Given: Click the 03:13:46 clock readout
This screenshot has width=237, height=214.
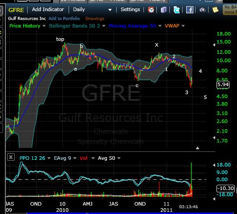Looking at the screenshot, I should click(x=188, y=207).
